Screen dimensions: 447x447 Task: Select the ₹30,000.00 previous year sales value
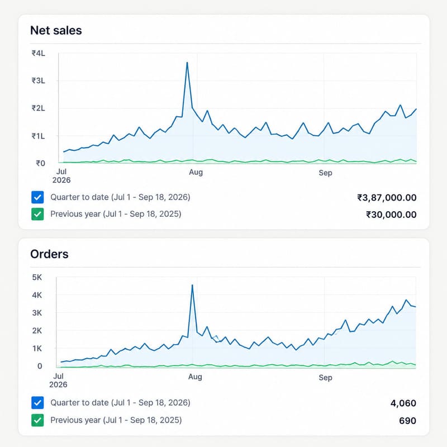coord(391,215)
